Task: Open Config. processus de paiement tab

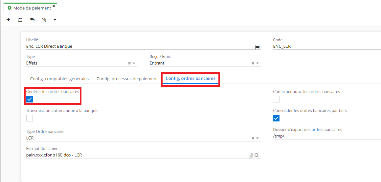Action: [127, 79]
